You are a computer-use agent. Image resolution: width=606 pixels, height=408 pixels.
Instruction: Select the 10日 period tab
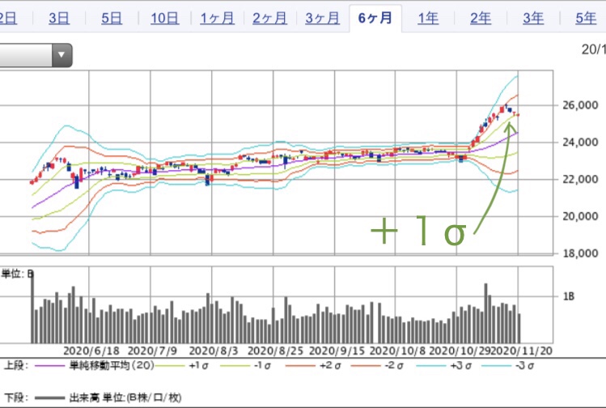click(x=164, y=18)
